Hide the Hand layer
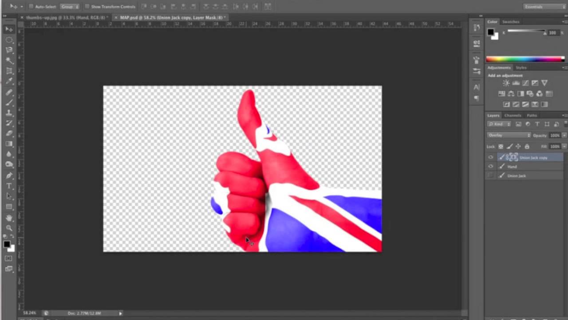Viewport: 568px width, 320px height. [490, 166]
